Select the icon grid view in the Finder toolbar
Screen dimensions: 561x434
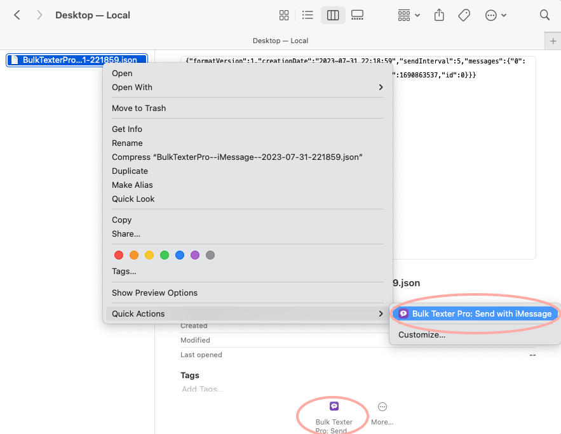click(x=284, y=15)
